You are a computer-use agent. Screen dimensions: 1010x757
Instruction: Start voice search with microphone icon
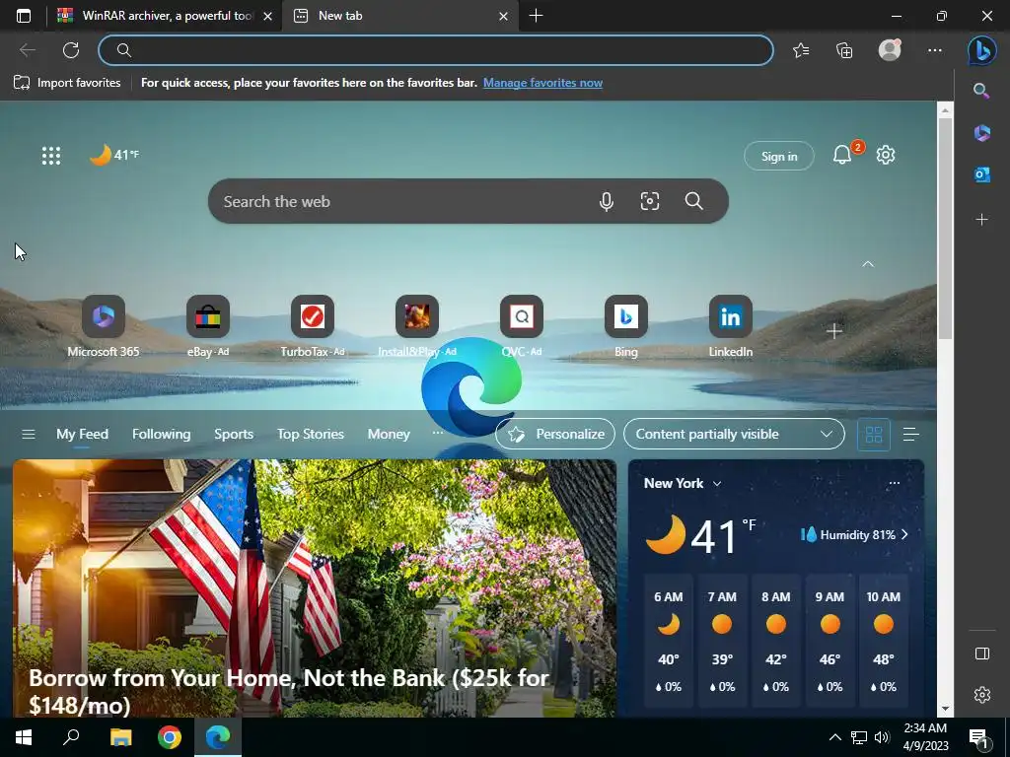pos(606,201)
